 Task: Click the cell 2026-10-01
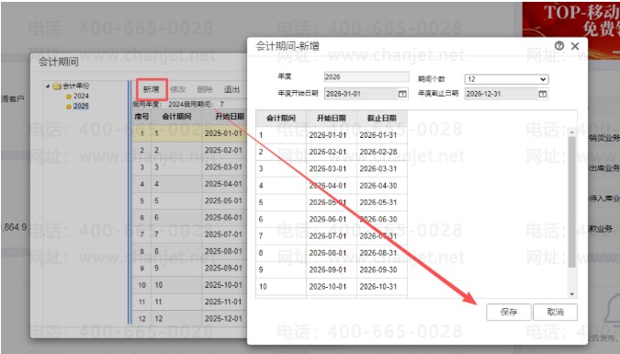tap(332, 286)
